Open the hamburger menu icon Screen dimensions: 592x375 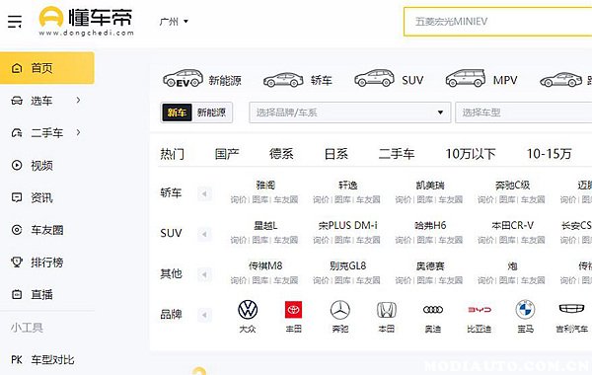(x=15, y=22)
